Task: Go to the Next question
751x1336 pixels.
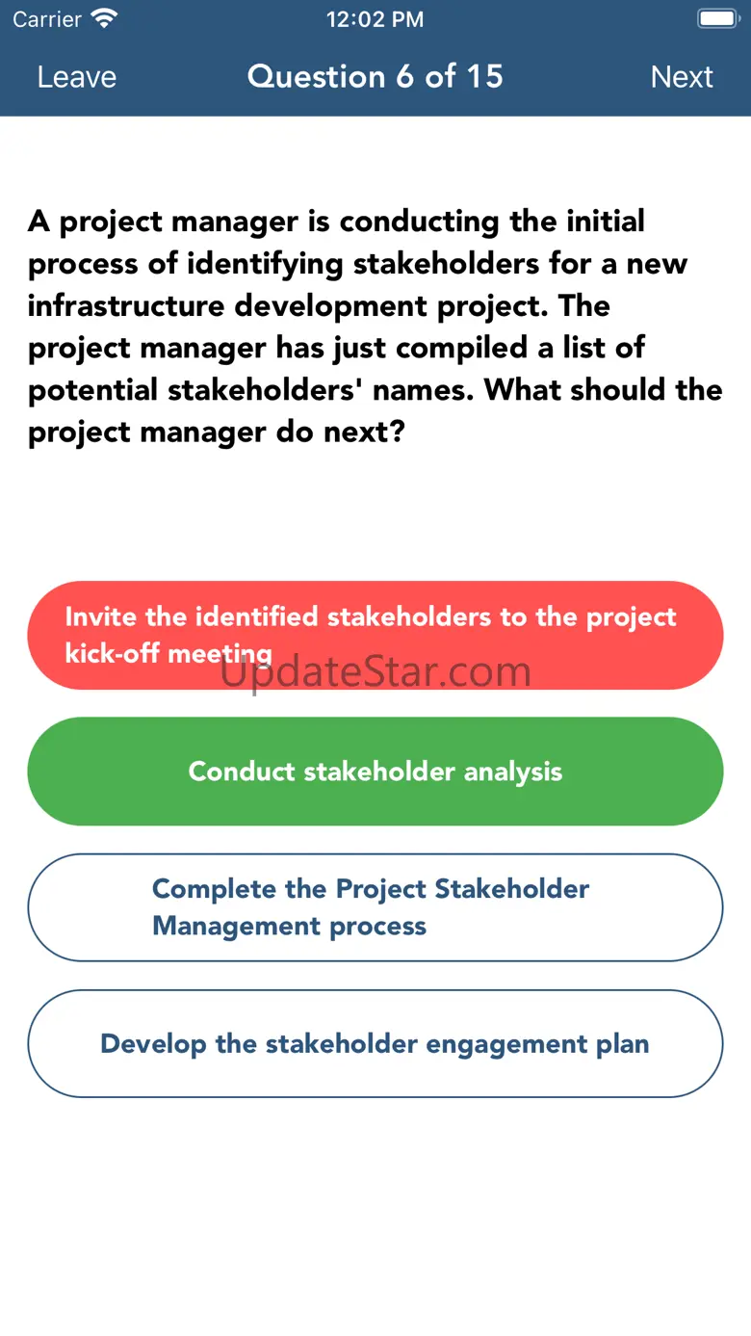Action: coord(682,77)
